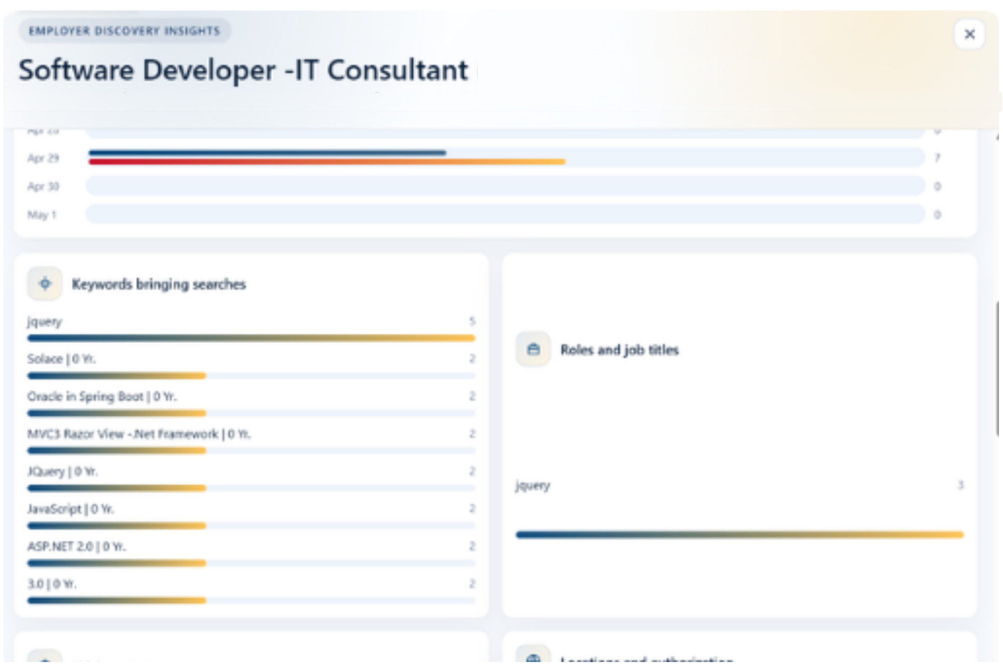Click the jquery keyword progress bar
This screenshot has height=665, width=1003.
tap(251, 338)
